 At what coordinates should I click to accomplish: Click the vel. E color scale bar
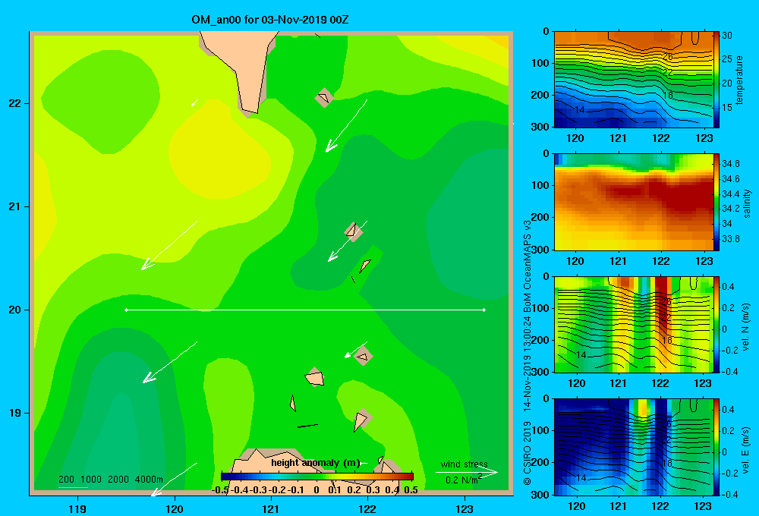pyautogui.click(x=716, y=447)
